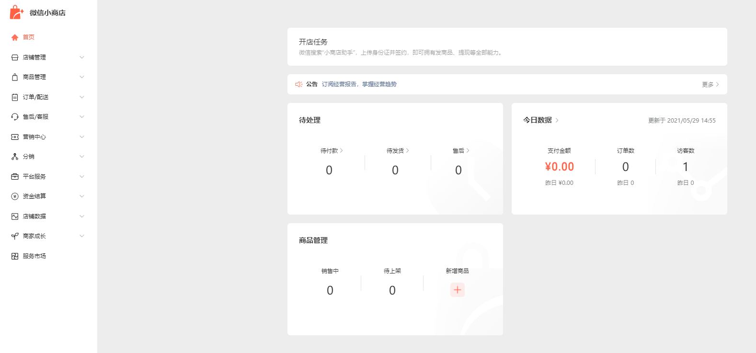Open the 店铺管理 menu item
This screenshot has width=756, height=353.
pos(34,57)
